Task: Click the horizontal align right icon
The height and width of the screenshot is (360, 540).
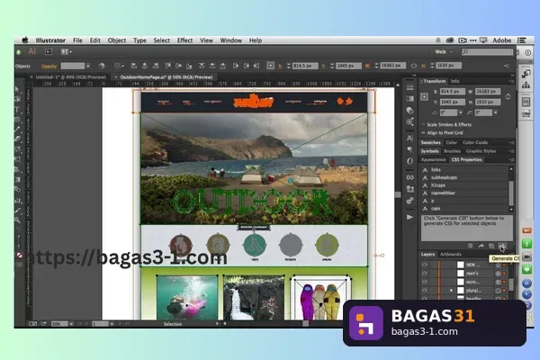Action: point(156,66)
